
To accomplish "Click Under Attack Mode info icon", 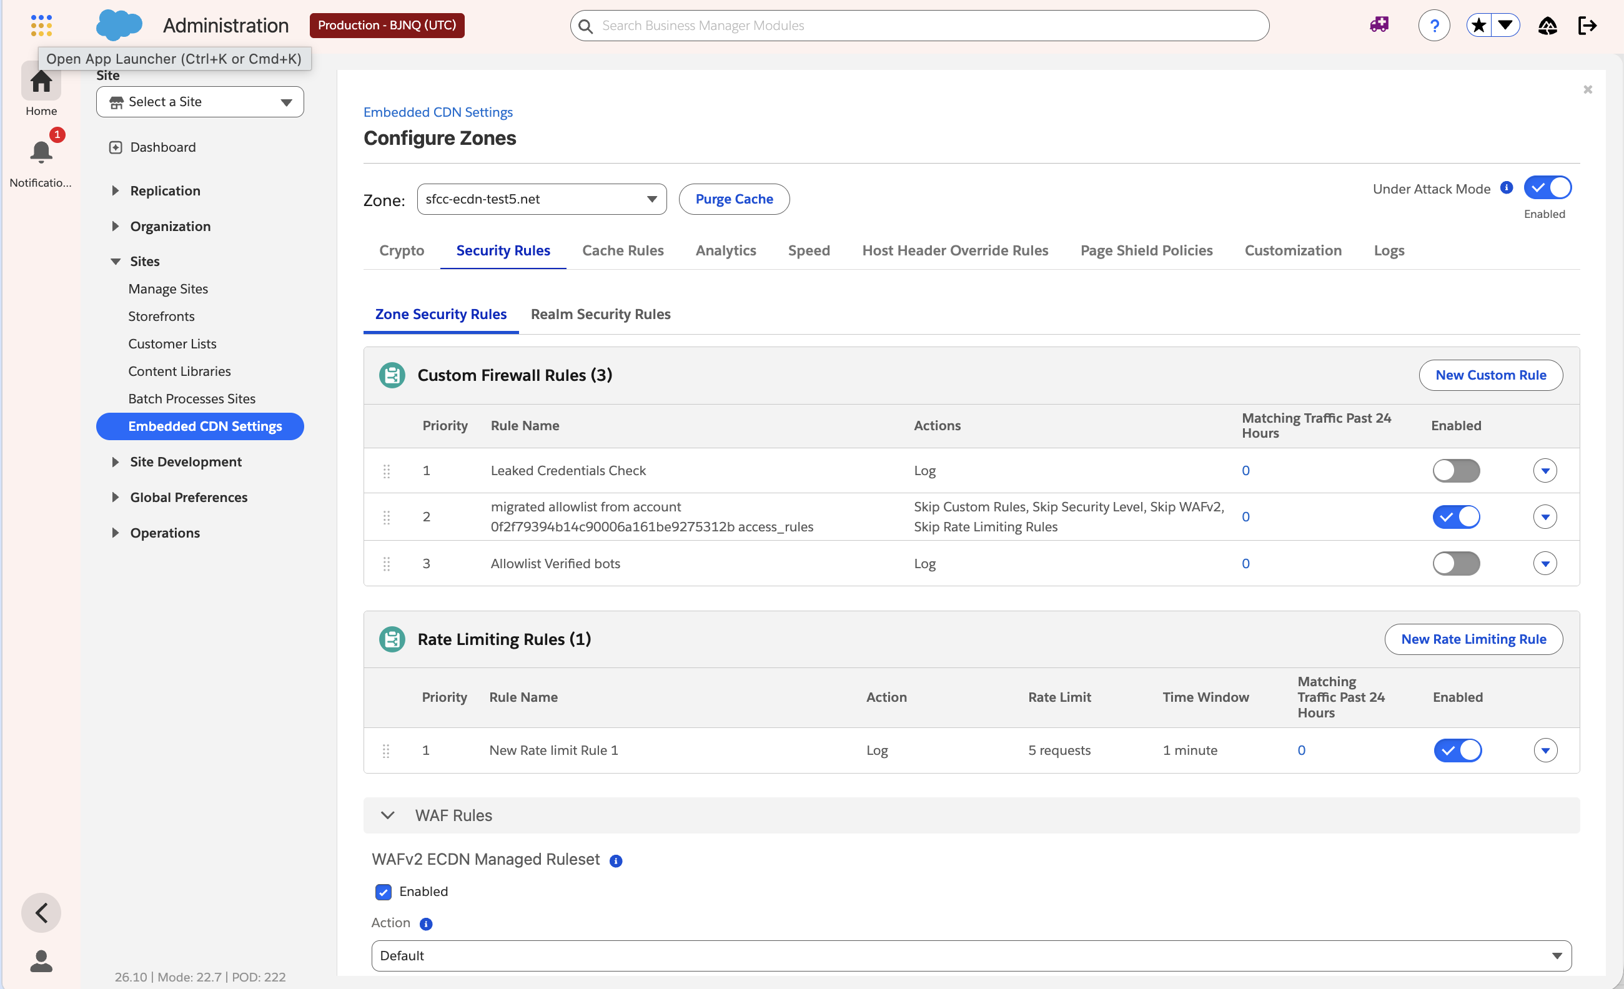I will (1506, 188).
